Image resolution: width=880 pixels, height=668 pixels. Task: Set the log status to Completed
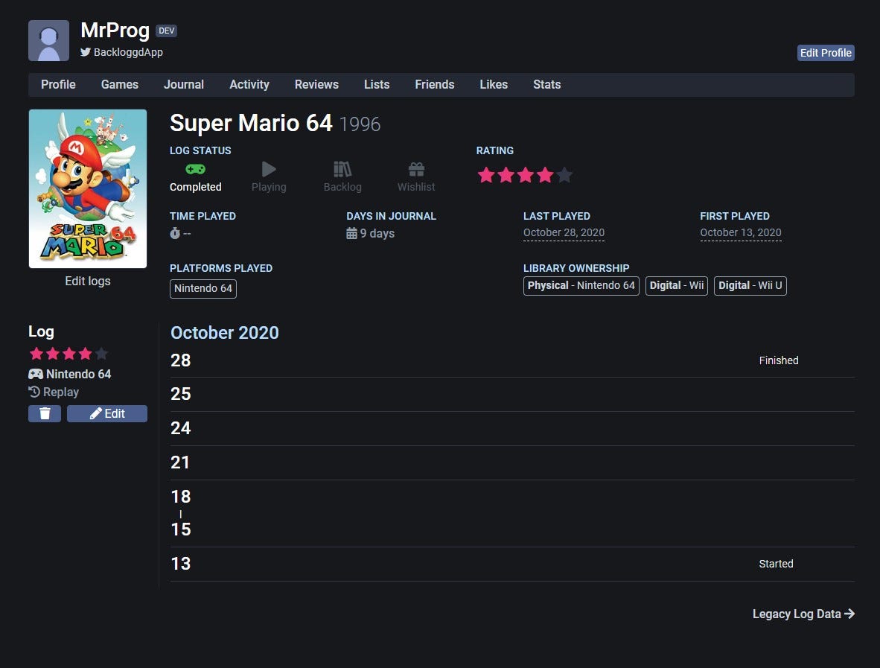point(195,177)
